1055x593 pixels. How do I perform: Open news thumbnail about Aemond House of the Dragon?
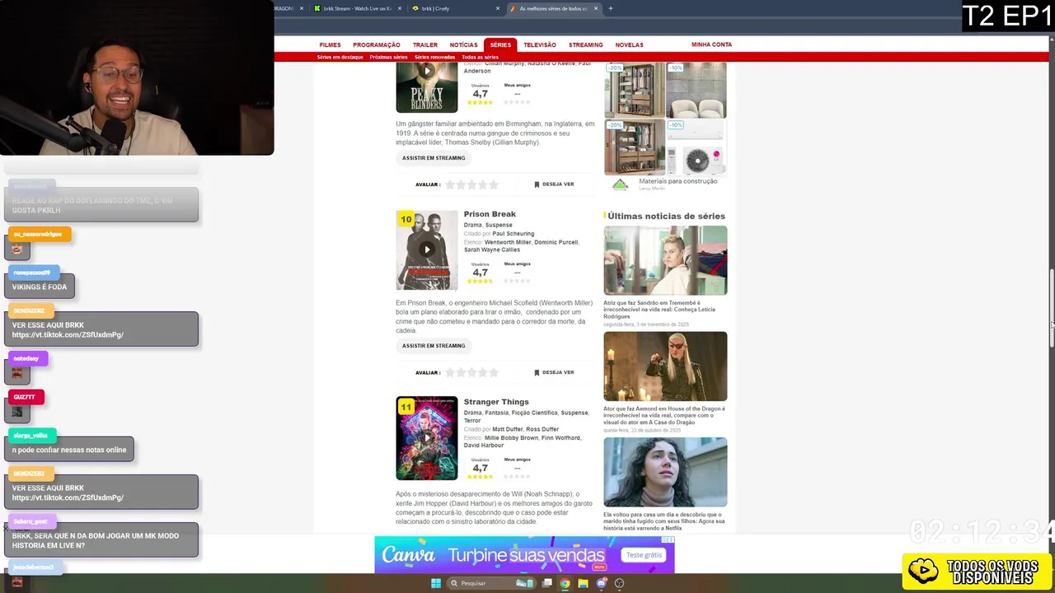click(665, 367)
